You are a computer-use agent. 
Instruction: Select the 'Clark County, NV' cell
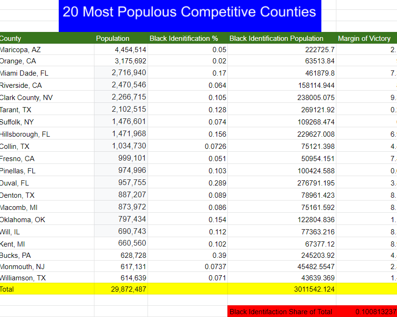47,97
